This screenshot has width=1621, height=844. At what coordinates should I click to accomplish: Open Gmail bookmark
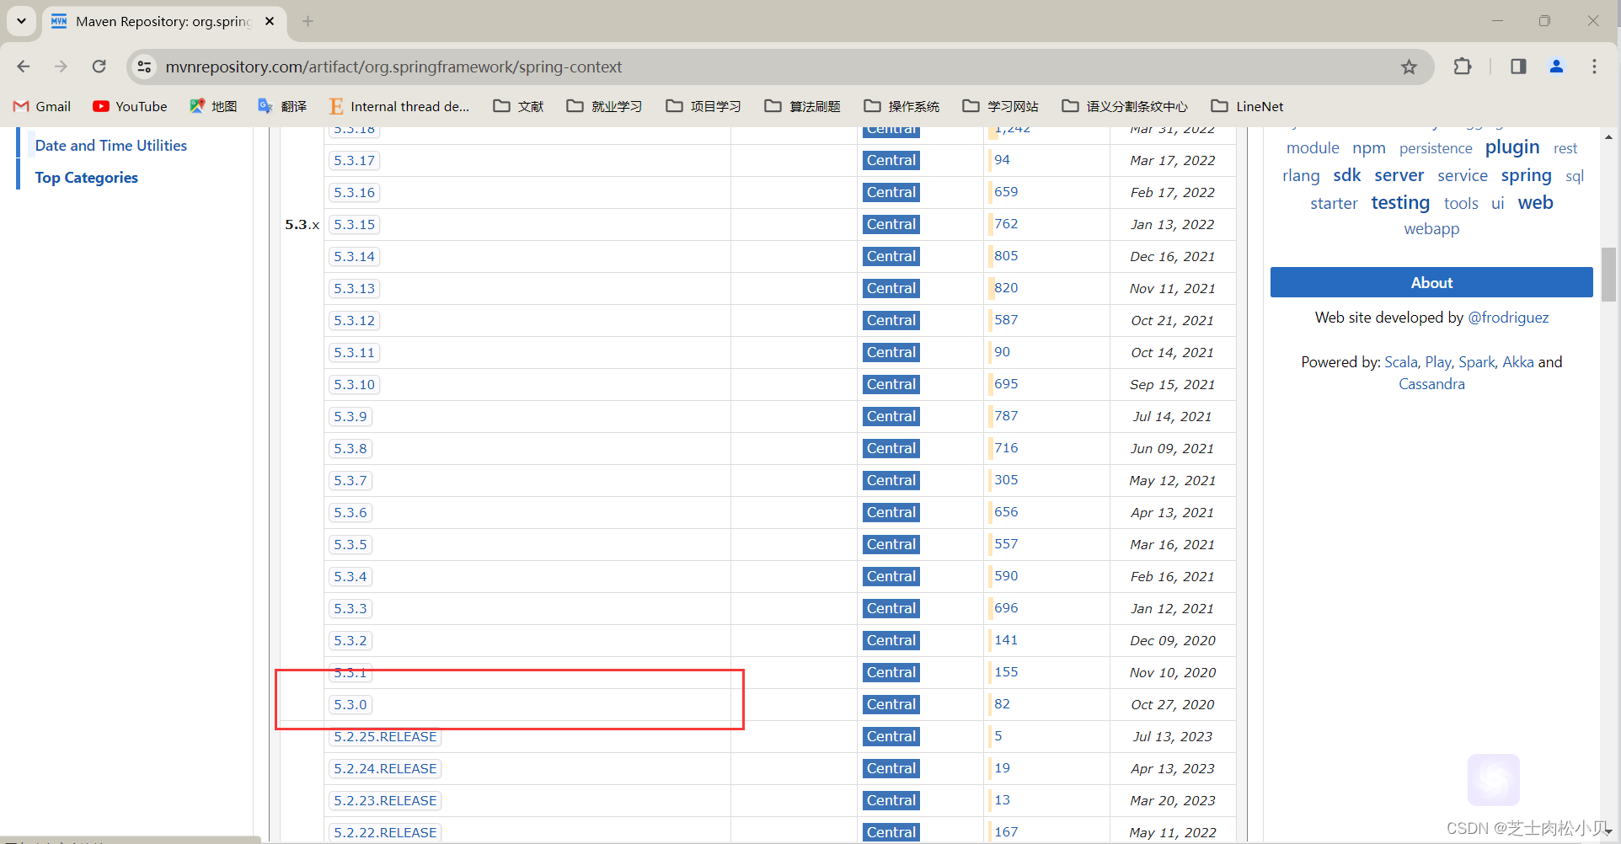point(42,106)
